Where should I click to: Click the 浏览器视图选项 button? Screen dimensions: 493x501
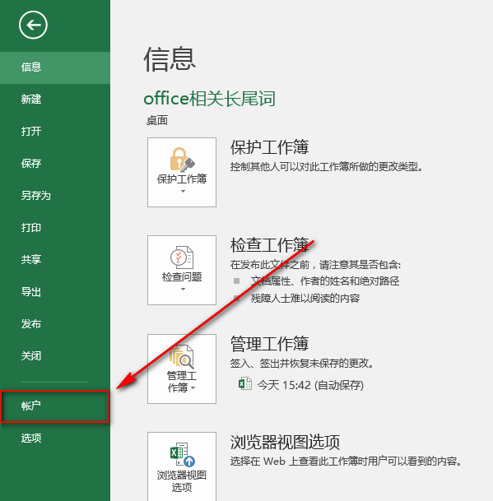[x=182, y=466]
